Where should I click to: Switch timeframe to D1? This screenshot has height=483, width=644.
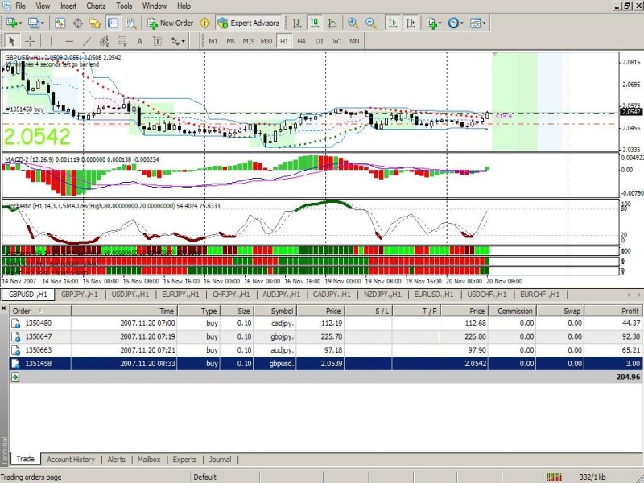(x=319, y=41)
